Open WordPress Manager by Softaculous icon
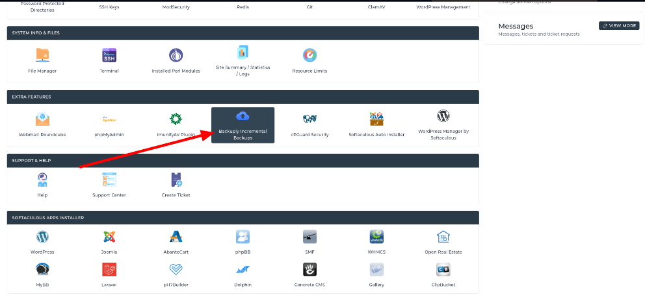The height and width of the screenshot is (299, 645). tap(443, 116)
